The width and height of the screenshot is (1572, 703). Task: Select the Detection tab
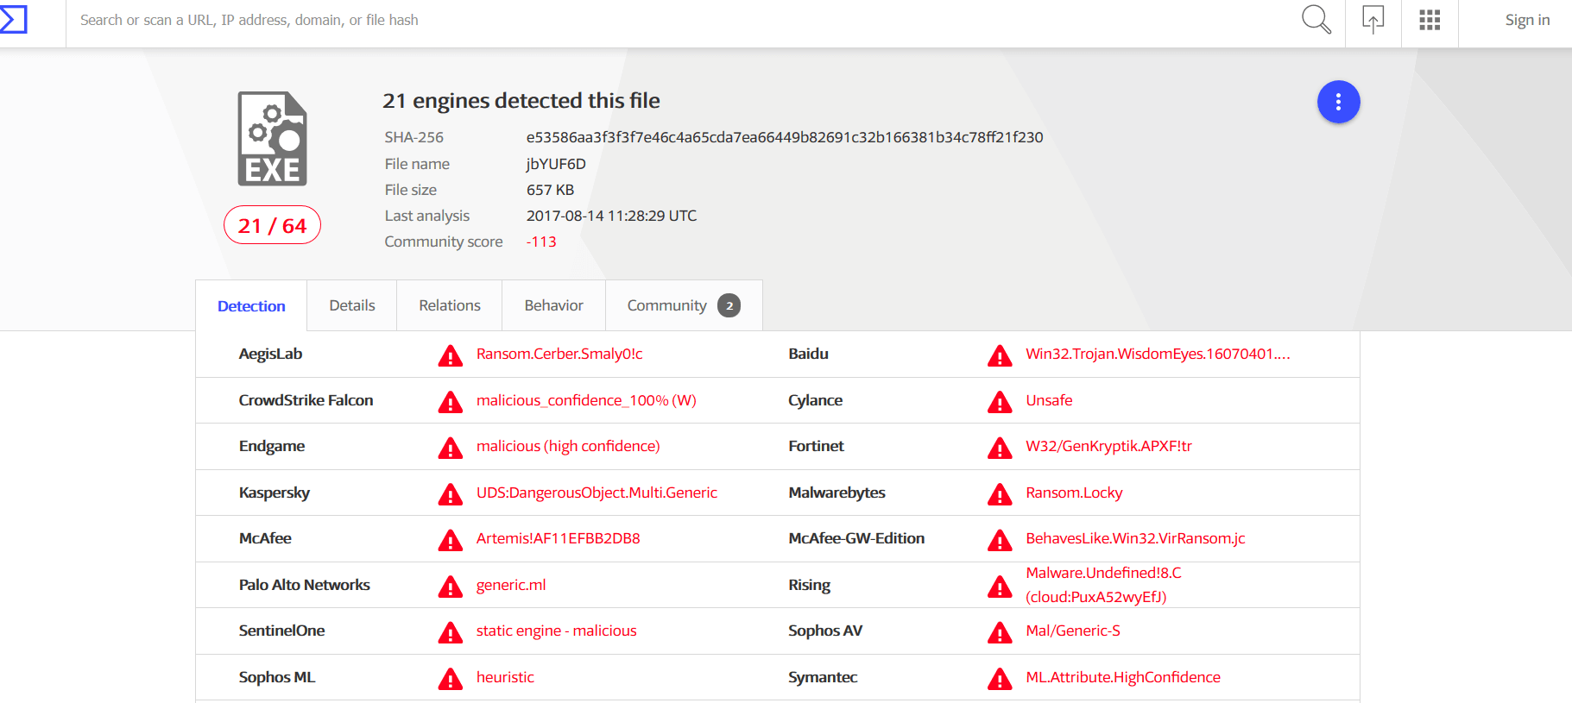coord(251,305)
